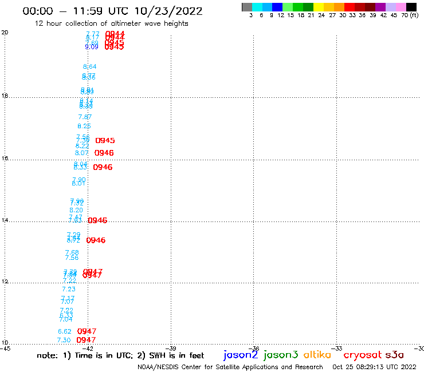The image size is (424, 372).
Task: Click the '70 (ft)' color scale label
Action: click(x=410, y=15)
